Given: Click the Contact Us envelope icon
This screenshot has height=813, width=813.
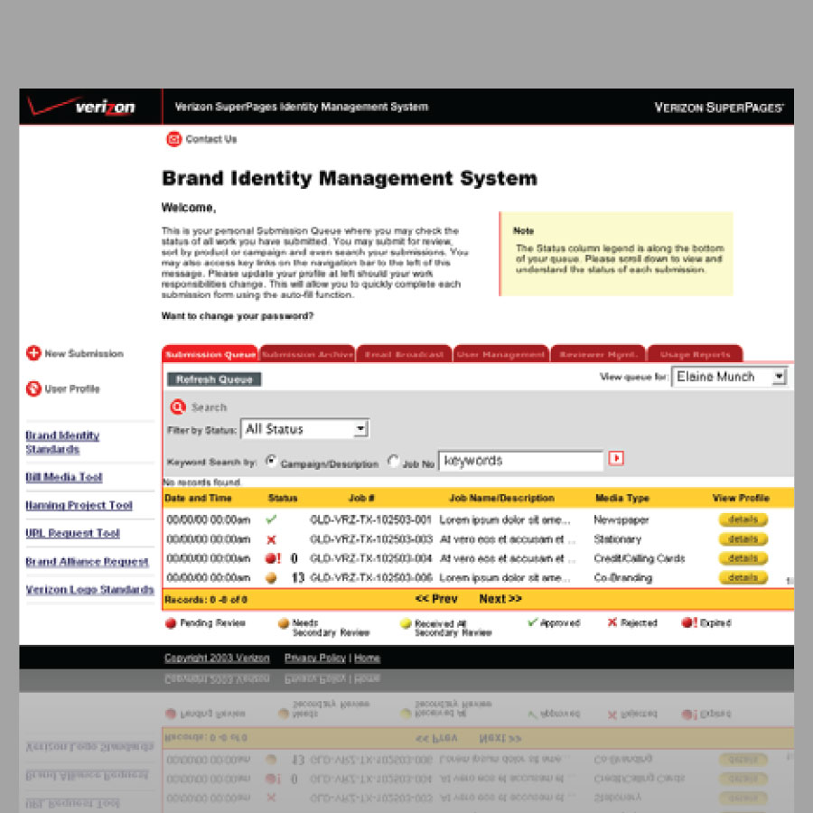Looking at the screenshot, I should (x=173, y=139).
